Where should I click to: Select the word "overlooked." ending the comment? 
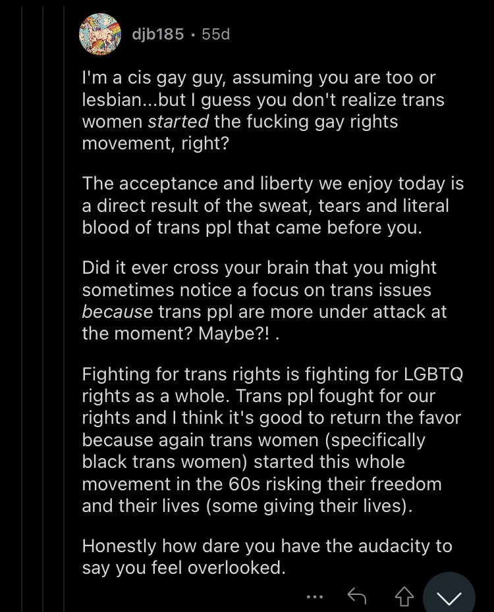(236, 567)
